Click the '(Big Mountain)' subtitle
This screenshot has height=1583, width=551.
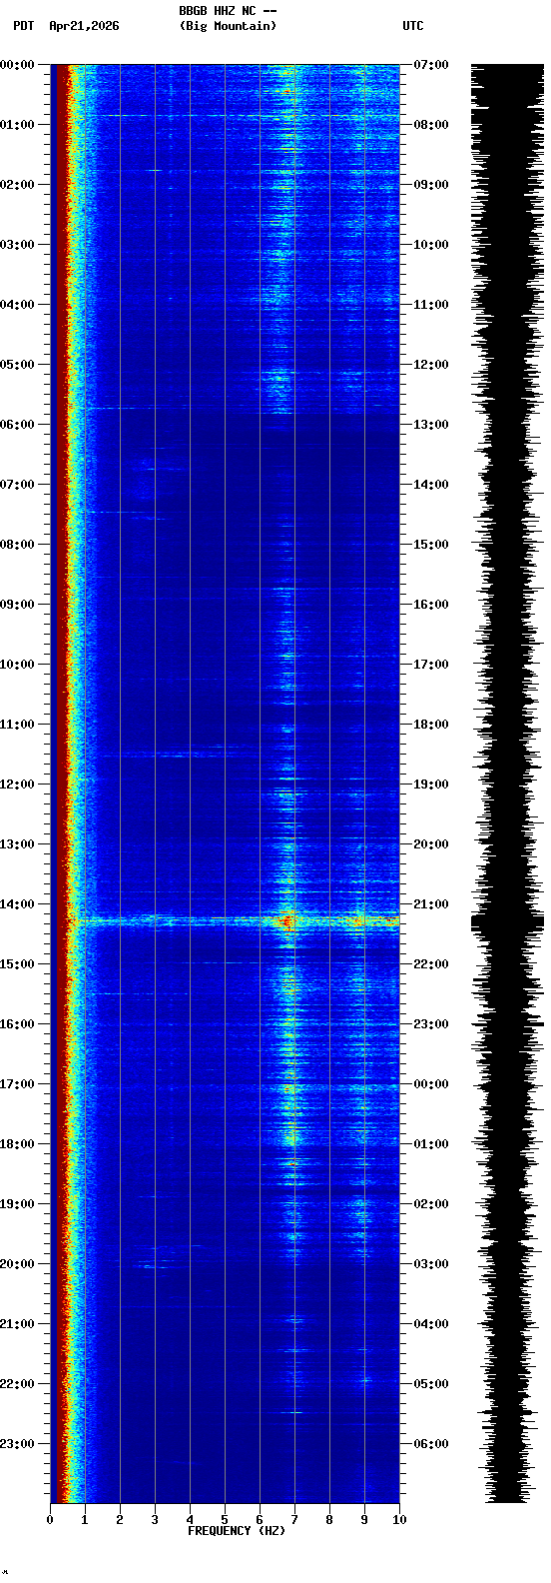click(x=228, y=26)
